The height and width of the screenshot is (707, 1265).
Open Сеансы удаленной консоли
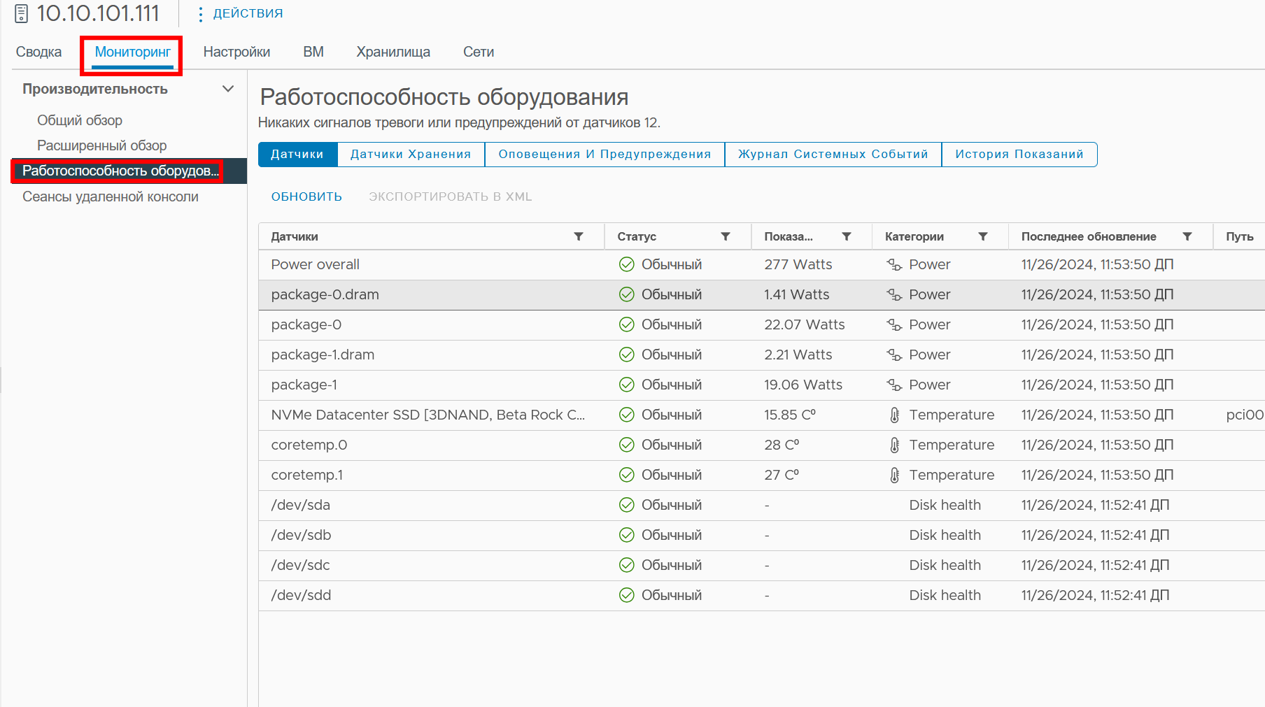(111, 197)
